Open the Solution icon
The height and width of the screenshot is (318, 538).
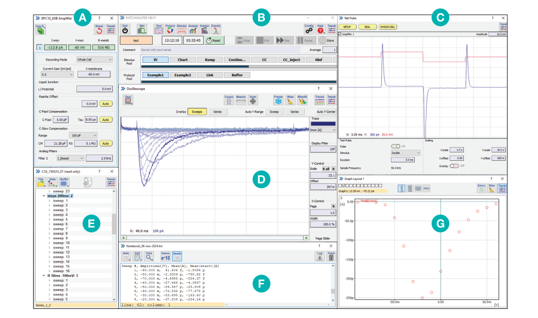(204, 29)
